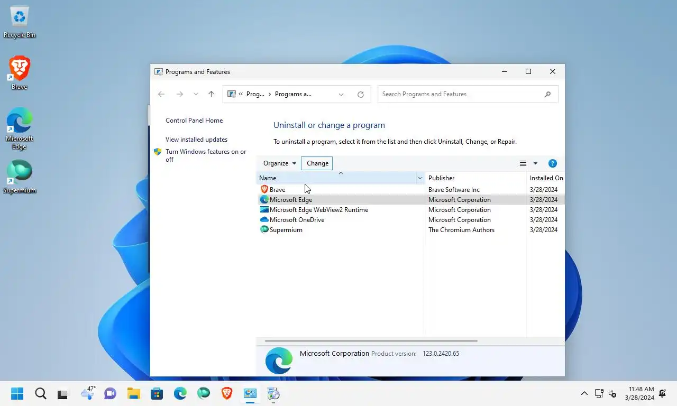677x406 pixels.
Task: Click the horizontal scrollbar of the list
Action: [371, 341]
